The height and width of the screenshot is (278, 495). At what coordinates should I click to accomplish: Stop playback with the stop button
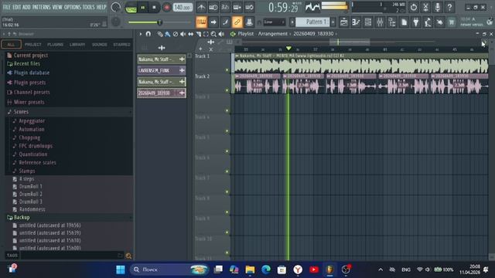coord(155,7)
